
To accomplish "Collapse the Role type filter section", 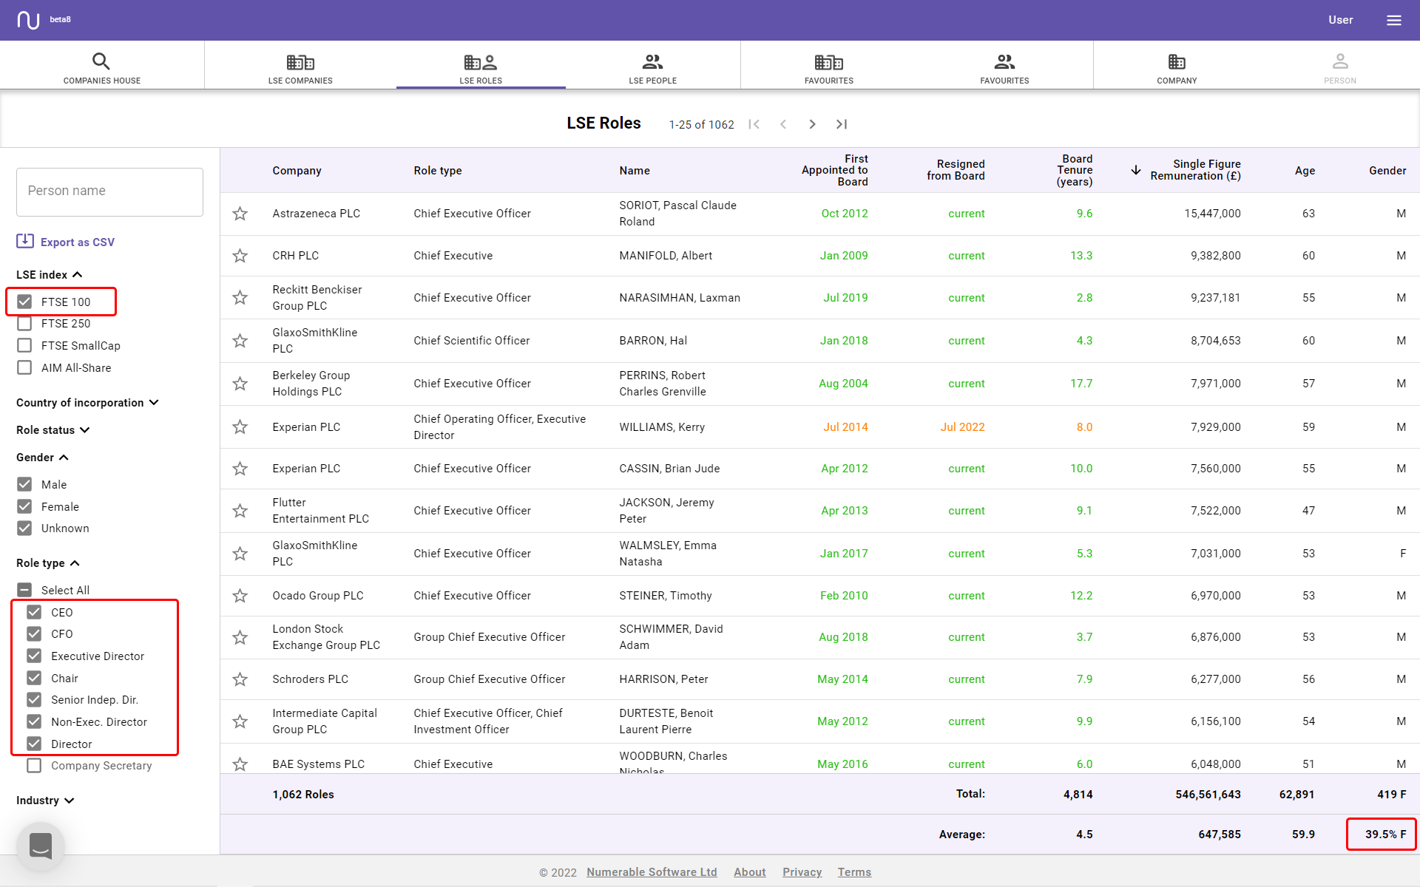I will [48, 563].
